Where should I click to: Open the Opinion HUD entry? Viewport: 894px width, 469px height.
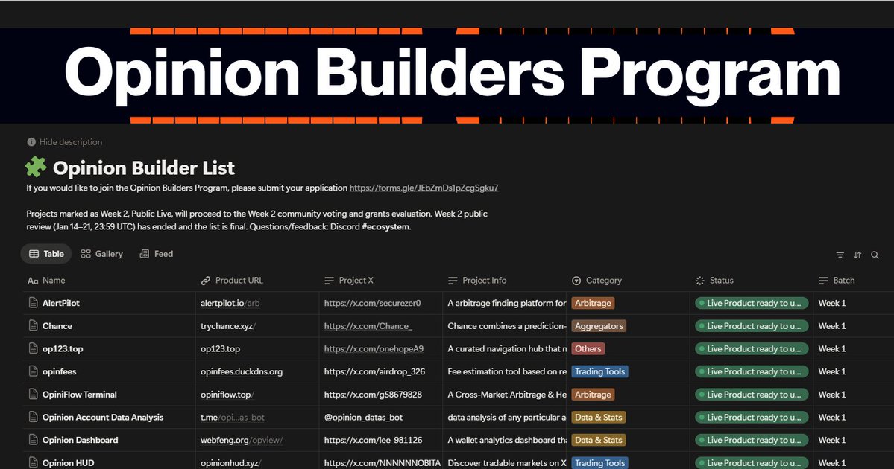pos(69,463)
